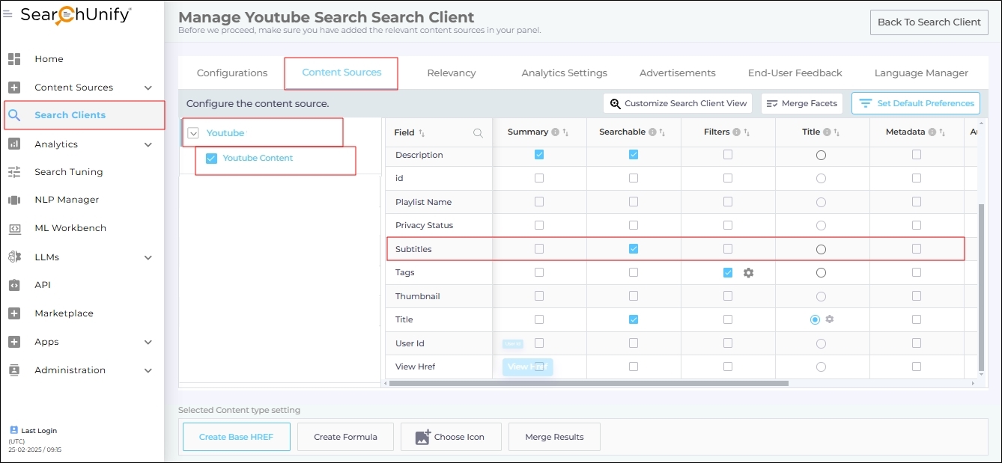The height and width of the screenshot is (463, 1002).
Task: Expand the Content Sources sidebar menu
Action: coord(148,88)
